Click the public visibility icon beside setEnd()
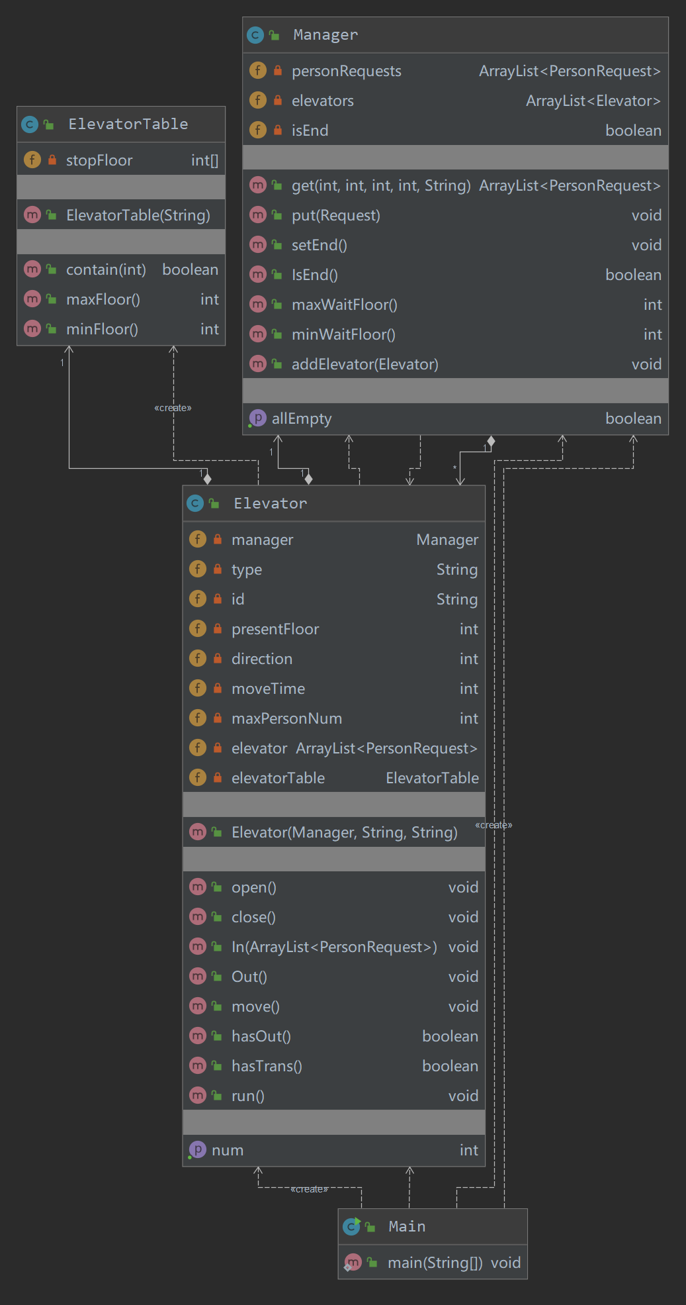686x1305 pixels. pos(277,245)
